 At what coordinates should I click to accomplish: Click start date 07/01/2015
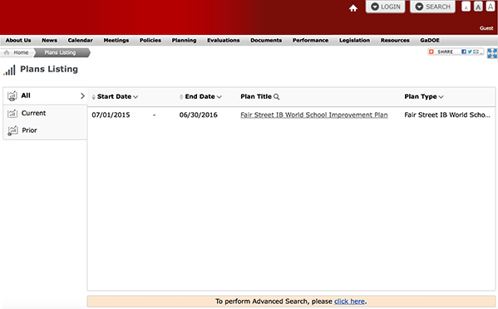(111, 115)
